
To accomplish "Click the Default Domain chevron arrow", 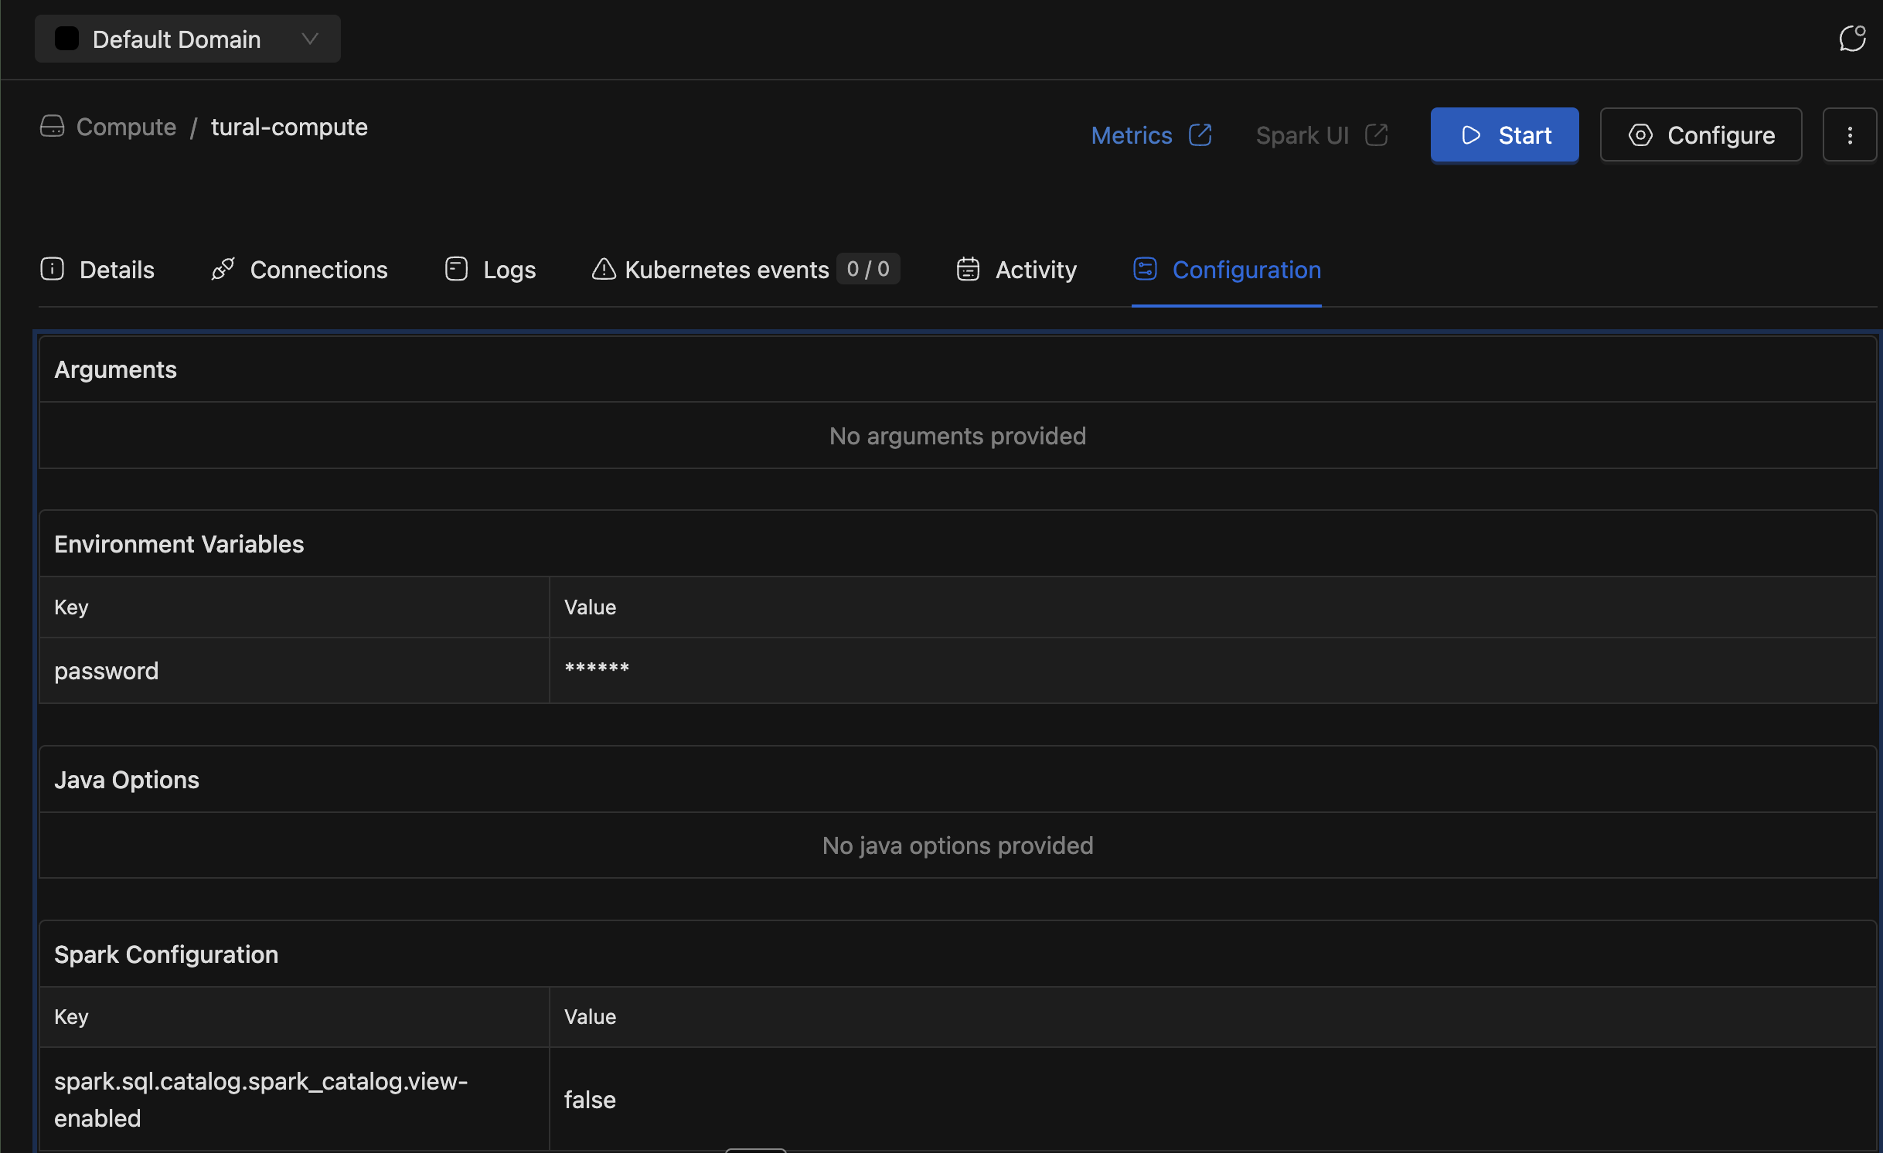I will pos(310,39).
